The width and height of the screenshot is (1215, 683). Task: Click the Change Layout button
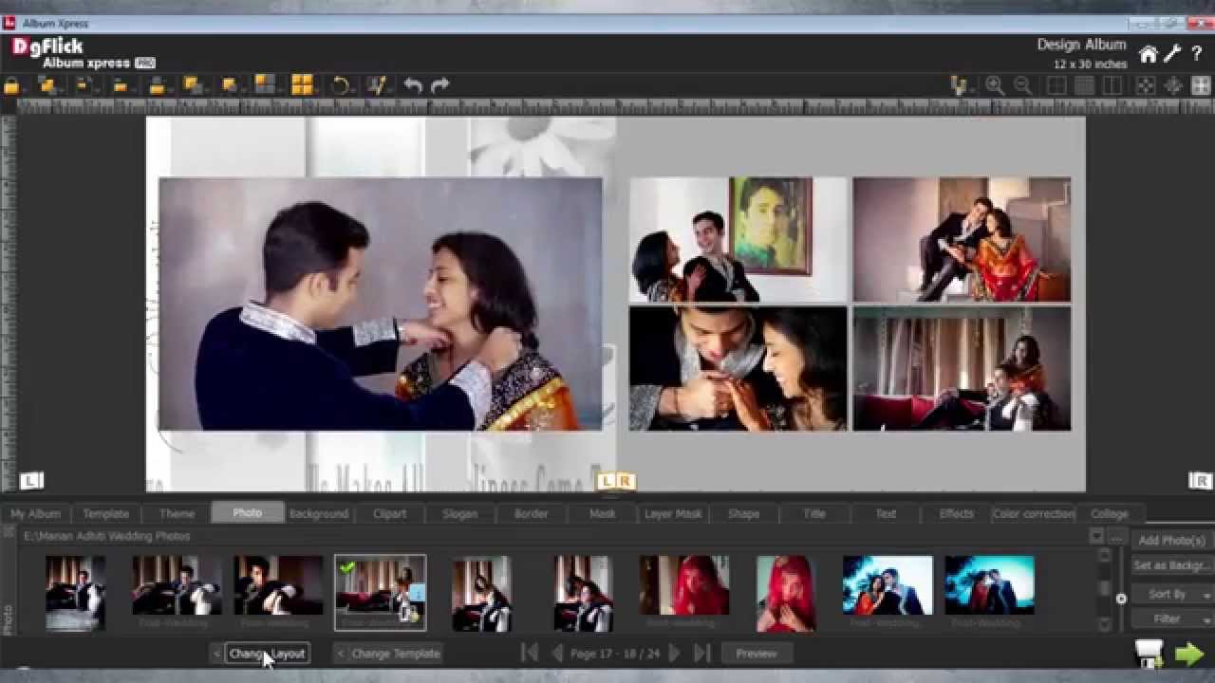(x=267, y=653)
